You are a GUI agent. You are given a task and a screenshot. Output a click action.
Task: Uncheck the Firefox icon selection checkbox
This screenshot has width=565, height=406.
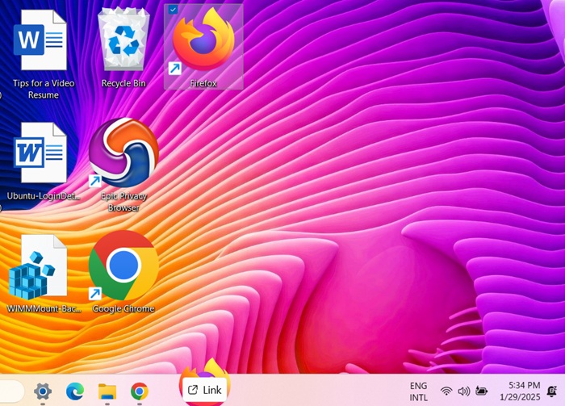[173, 10]
